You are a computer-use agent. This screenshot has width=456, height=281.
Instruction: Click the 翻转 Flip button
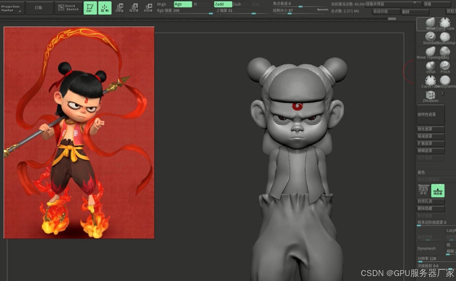pos(415,12)
